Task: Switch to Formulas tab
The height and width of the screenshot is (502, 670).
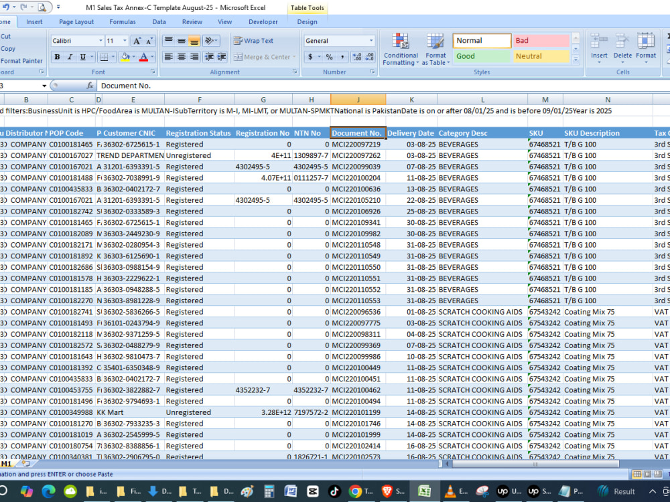Action: [123, 22]
